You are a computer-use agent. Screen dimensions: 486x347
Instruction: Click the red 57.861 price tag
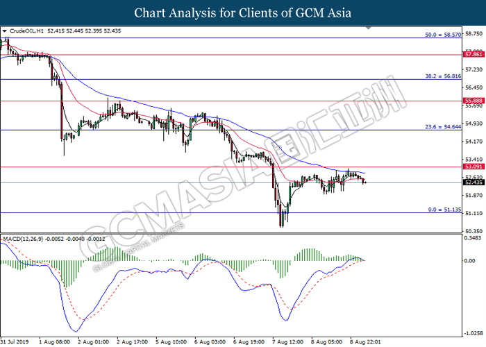[473, 53]
